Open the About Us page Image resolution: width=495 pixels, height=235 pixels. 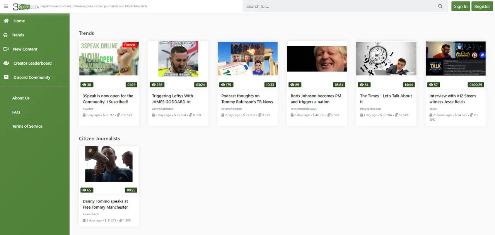tap(20, 98)
